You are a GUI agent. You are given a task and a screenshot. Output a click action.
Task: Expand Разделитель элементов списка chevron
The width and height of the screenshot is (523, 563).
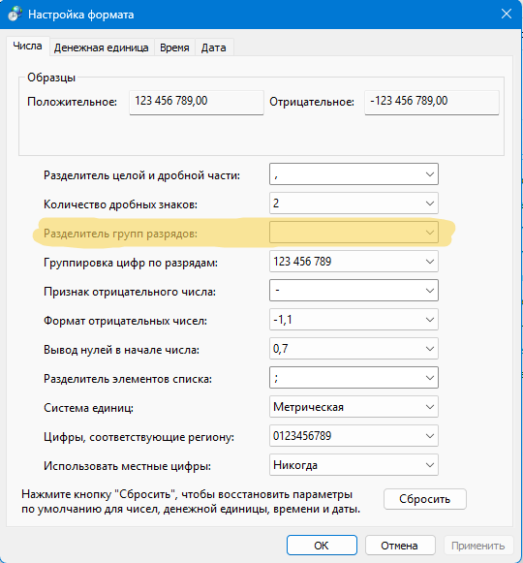click(x=429, y=378)
